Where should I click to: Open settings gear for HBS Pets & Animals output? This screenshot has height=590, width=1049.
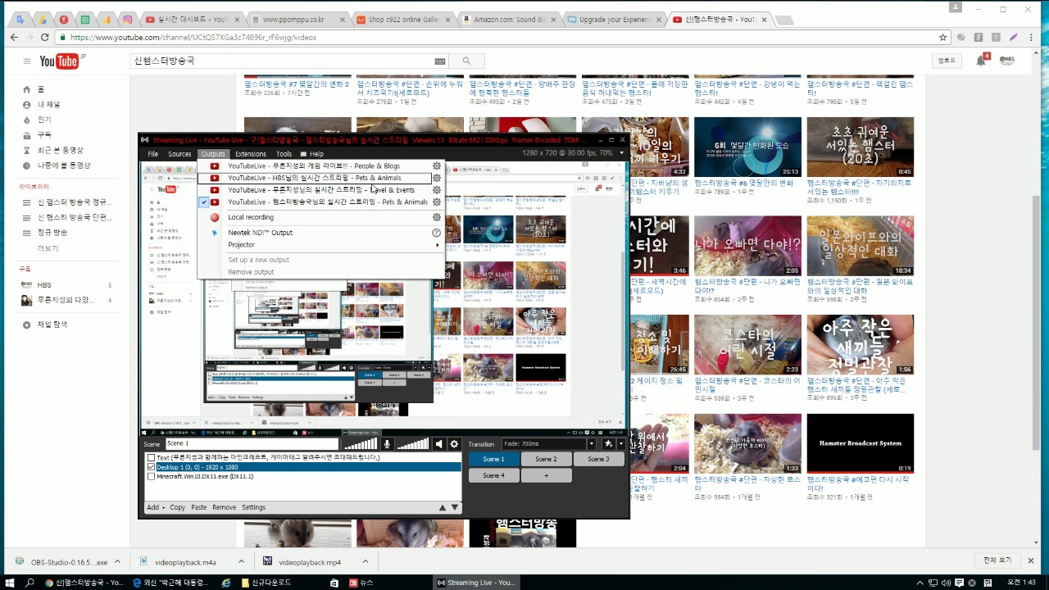pos(437,178)
